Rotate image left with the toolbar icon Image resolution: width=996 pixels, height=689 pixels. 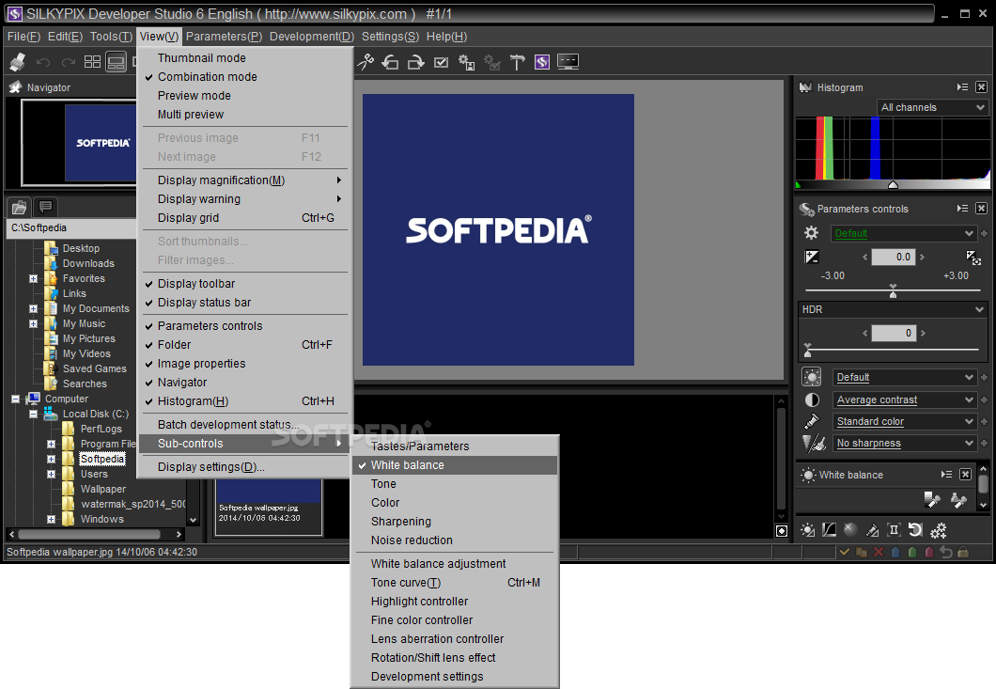(390, 62)
